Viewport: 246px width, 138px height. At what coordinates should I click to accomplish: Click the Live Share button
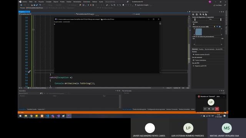(x=218, y=5)
